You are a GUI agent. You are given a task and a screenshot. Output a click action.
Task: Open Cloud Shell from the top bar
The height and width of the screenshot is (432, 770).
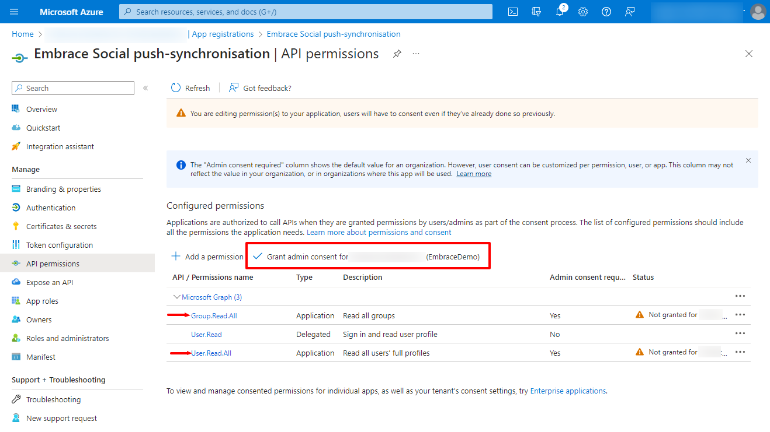click(513, 12)
